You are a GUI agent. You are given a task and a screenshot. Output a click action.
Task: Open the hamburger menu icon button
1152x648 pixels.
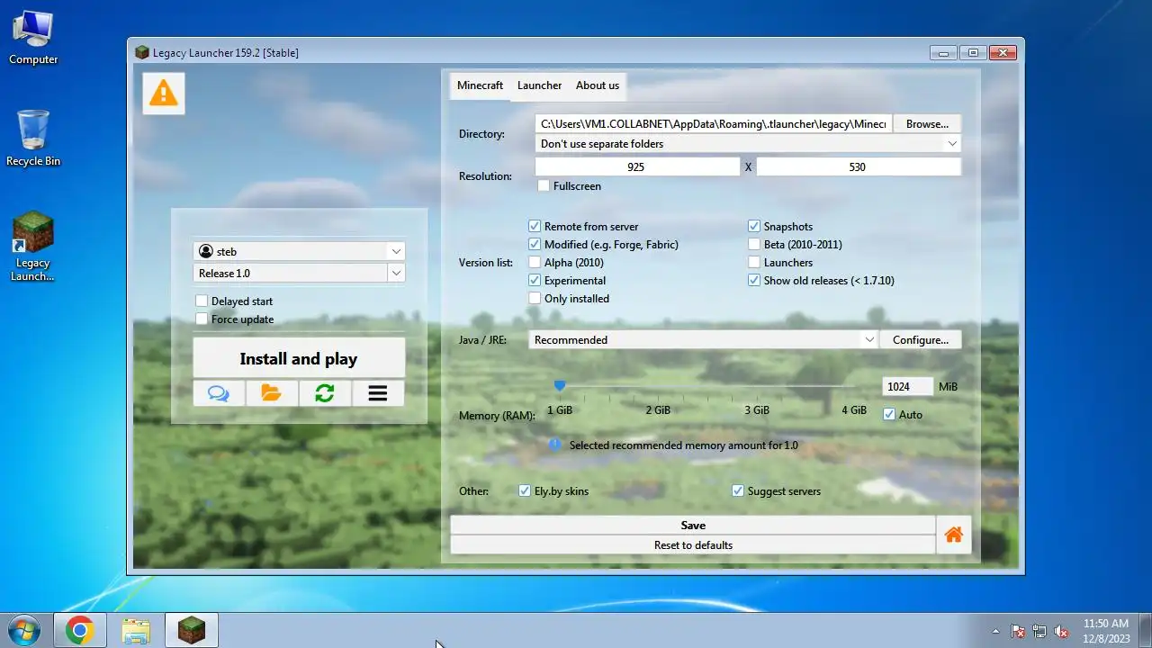tap(378, 393)
